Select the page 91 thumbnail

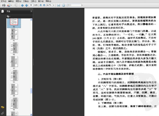pos(14,34)
